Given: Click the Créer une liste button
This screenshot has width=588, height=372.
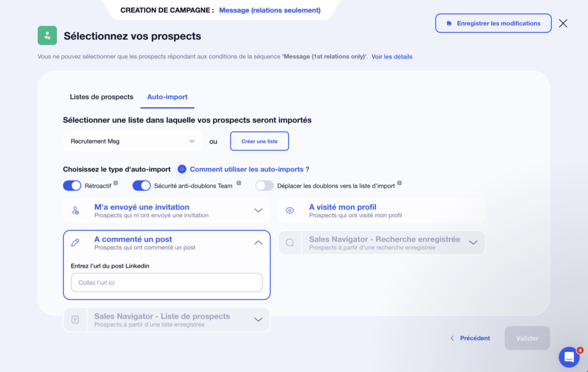Looking at the screenshot, I should [259, 141].
